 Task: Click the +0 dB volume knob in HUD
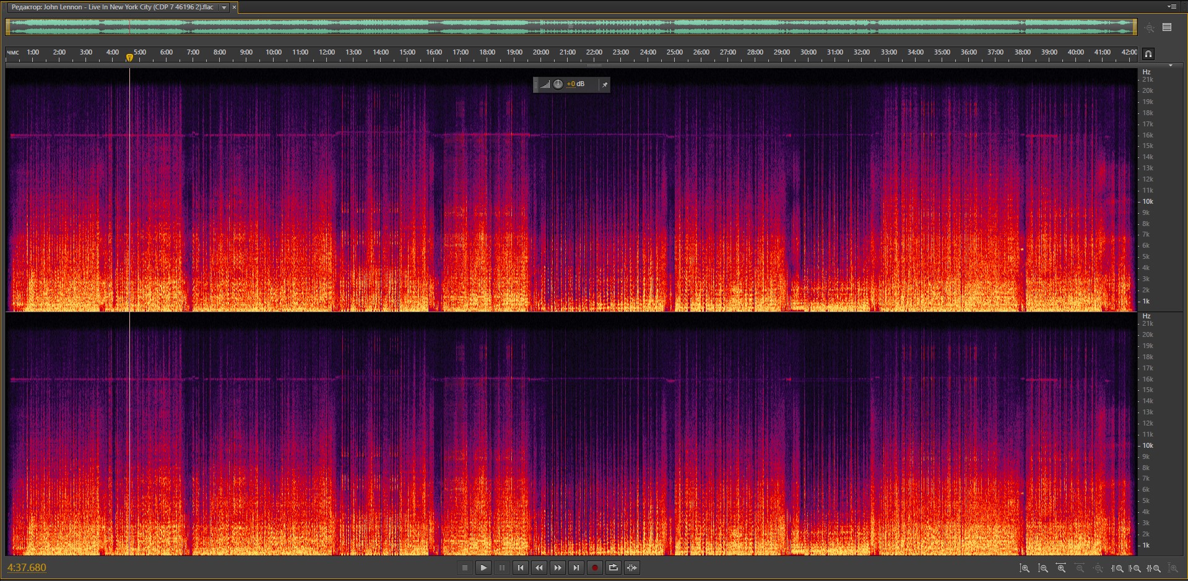(x=558, y=84)
